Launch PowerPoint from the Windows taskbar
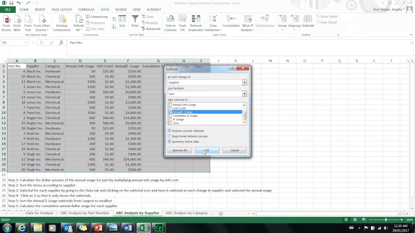 click(98, 228)
